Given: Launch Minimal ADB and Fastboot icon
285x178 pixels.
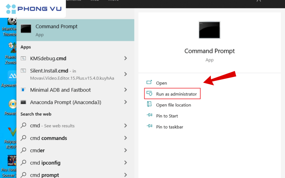Looking at the screenshot, I should (x=24, y=90).
